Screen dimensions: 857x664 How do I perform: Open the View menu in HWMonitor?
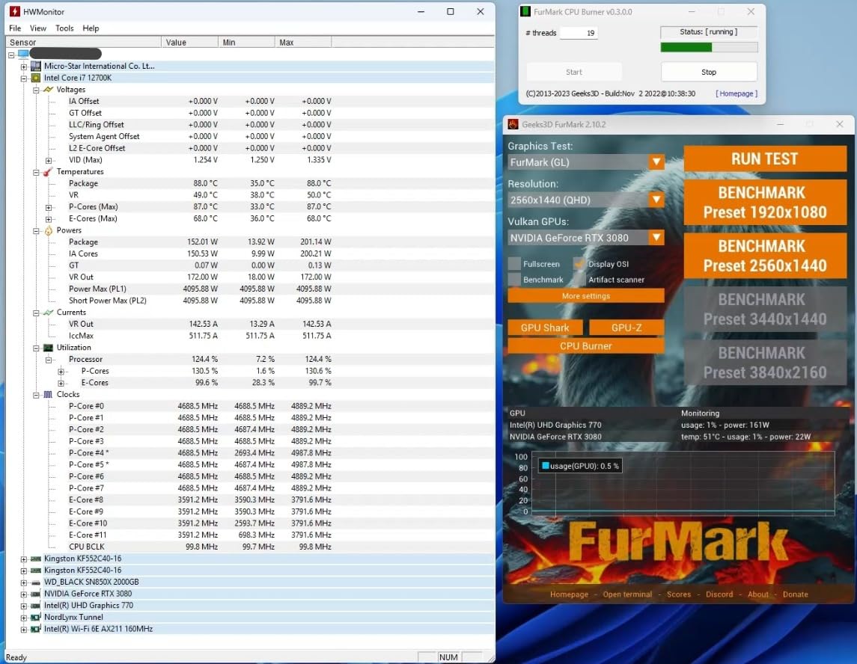tap(37, 28)
